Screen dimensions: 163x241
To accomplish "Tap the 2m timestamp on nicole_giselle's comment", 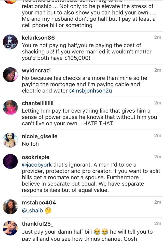I will [158, 135].
